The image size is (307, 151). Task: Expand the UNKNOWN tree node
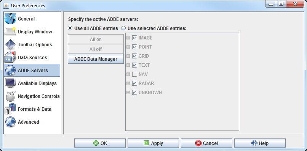128,92
